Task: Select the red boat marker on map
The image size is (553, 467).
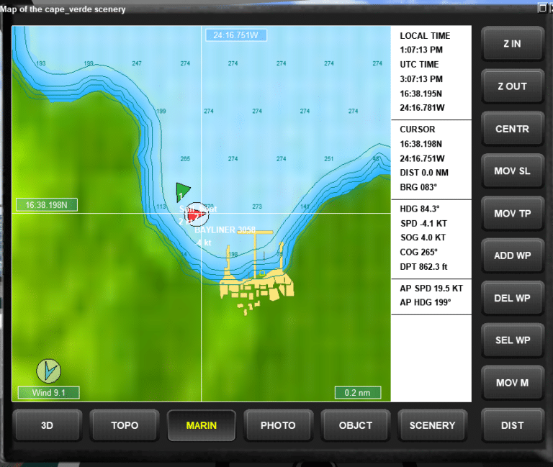Action: click(197, 214)
